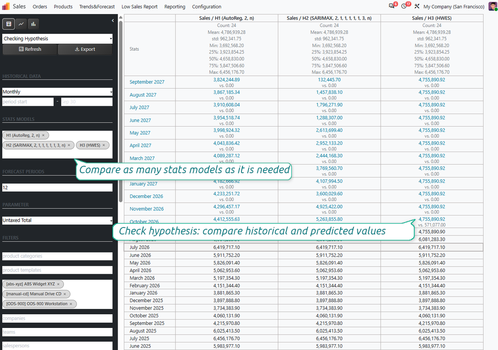Click Sales / H1 (AutoReg, 2, n) header
Screen dimensions: 498x350
227,18
